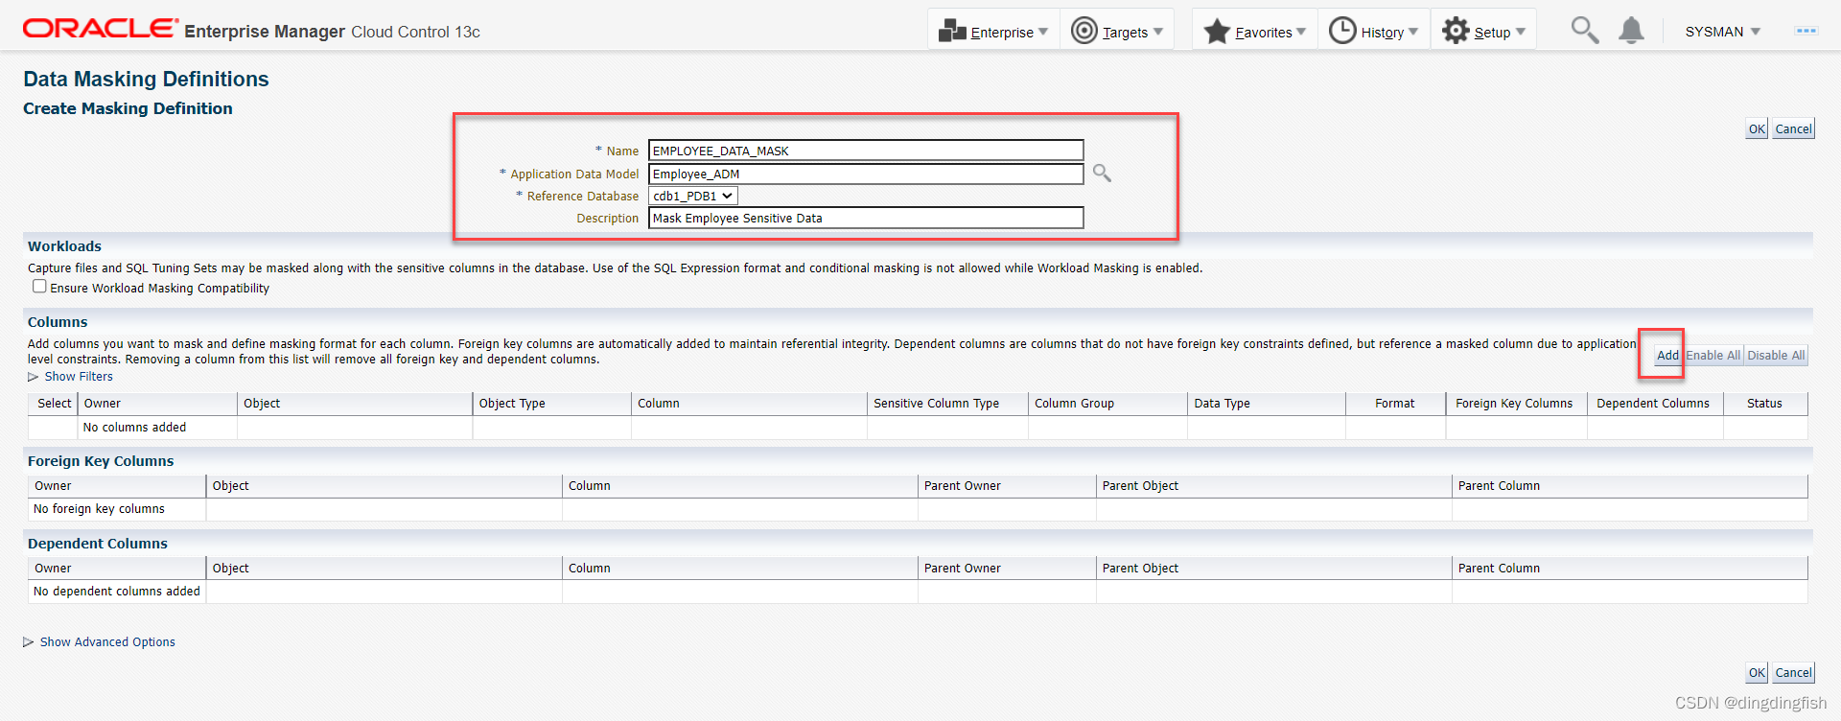The height and width of the screenshot is (721, 1841).
Task: Click the History clock icon
Action: pos(1342,31)
